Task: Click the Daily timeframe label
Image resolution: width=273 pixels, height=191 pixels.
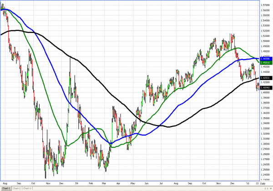Action: pyautogui.click(x=265, y=184)
